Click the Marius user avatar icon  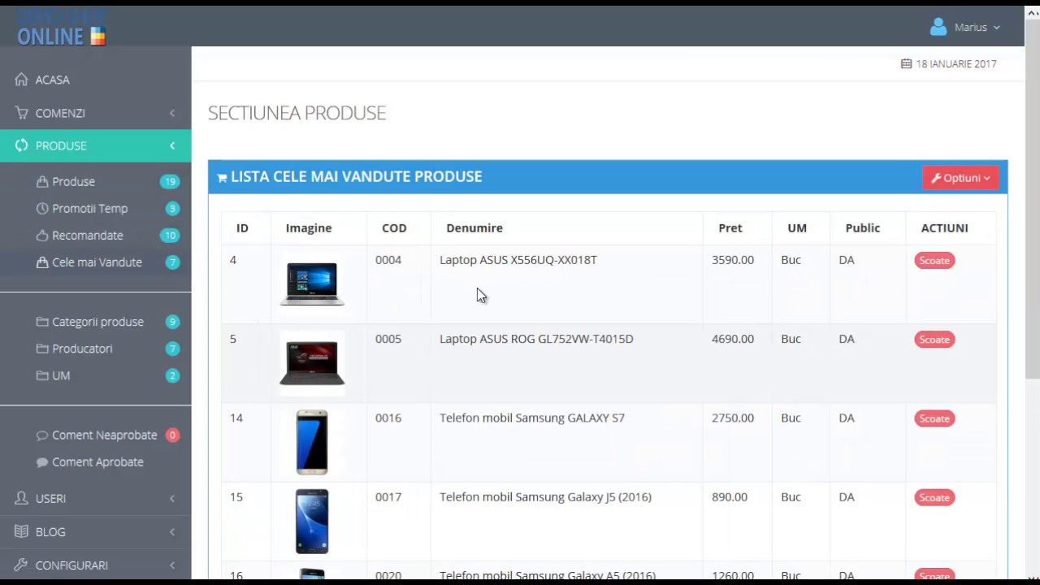pyautogui.click(x=938, y=27)
